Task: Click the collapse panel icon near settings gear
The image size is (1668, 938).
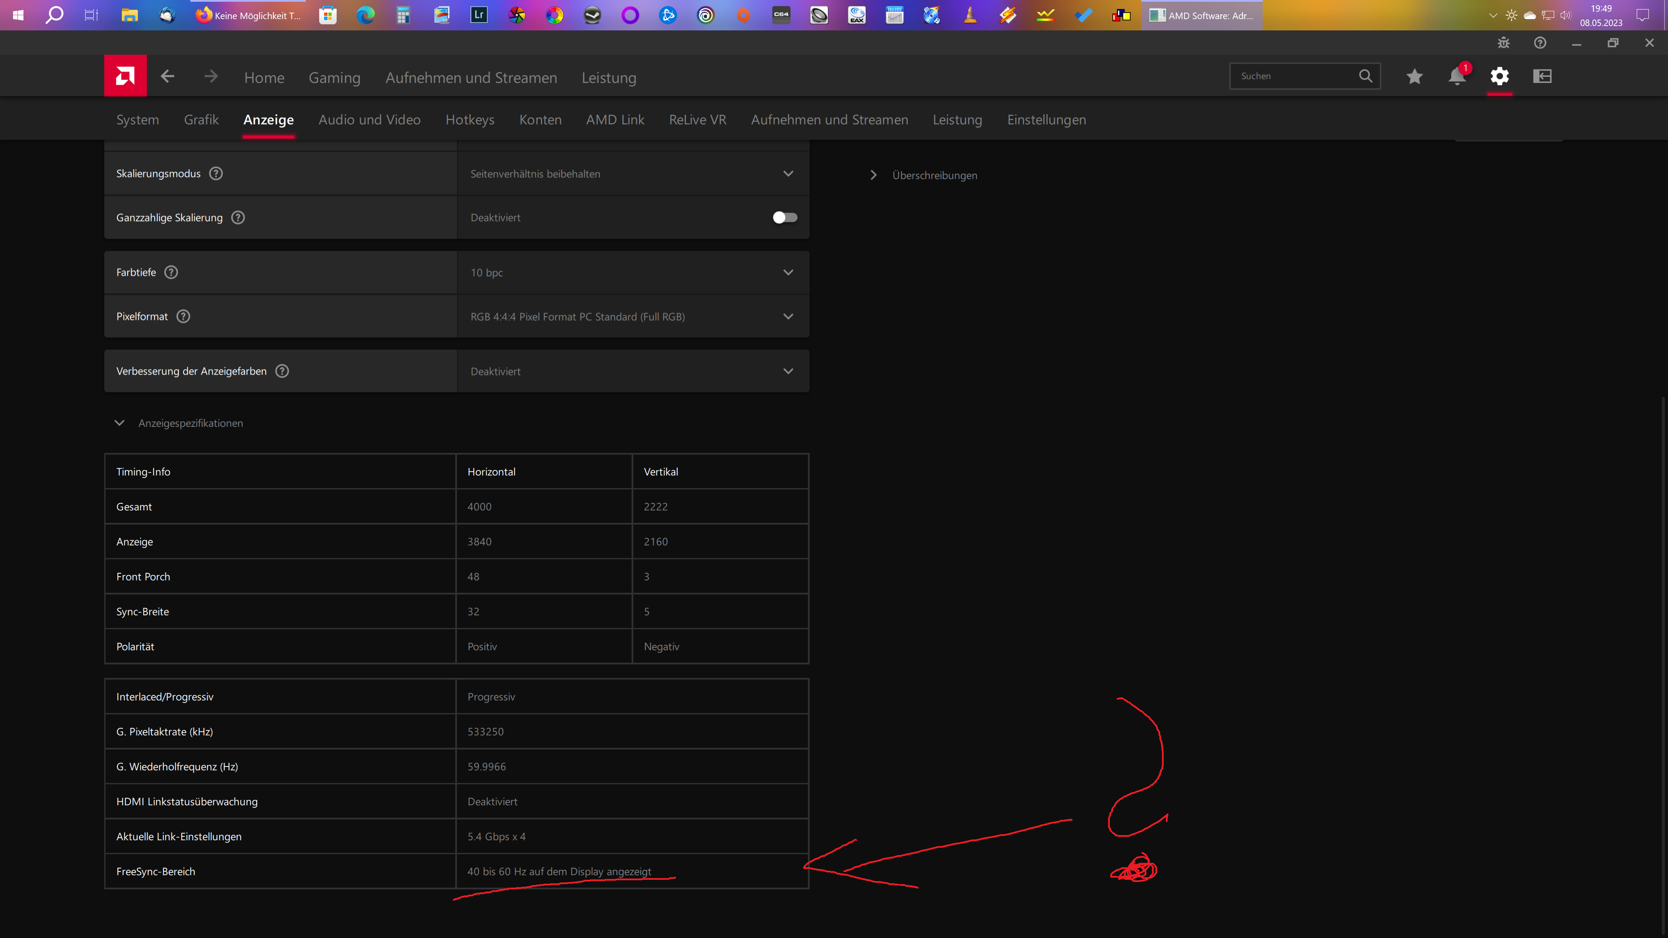Action: tap(1543, 76)
